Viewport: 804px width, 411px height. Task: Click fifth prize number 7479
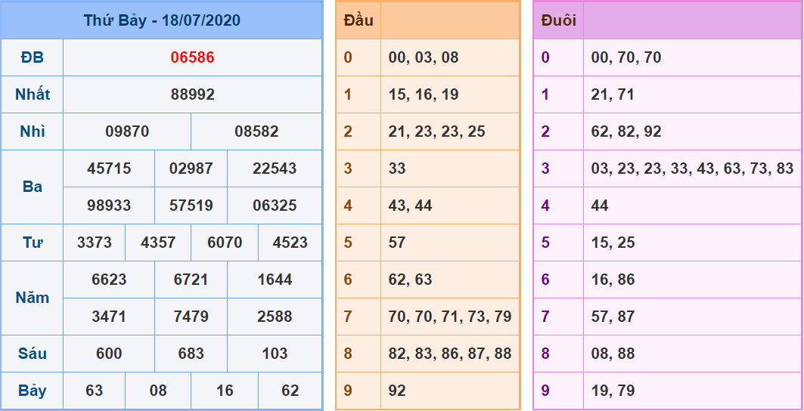coord(191,317)
